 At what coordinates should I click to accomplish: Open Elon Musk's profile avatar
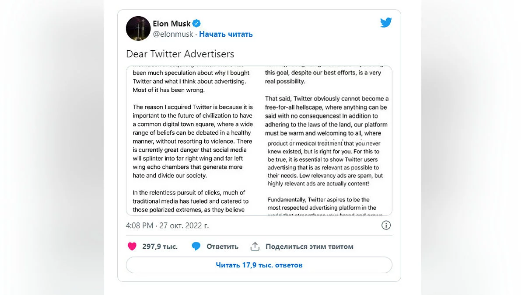(x=138, y=28)
